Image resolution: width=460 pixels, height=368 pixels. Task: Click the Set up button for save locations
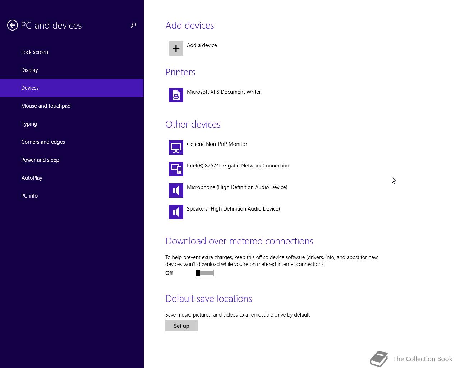point(181,326)
